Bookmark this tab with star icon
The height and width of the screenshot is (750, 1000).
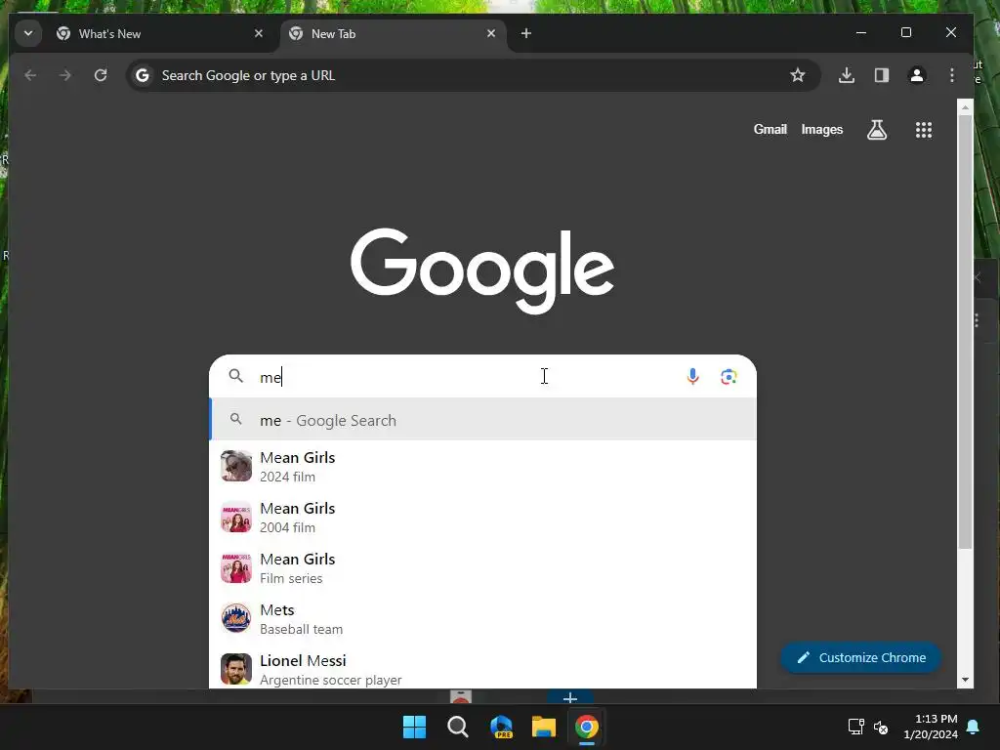click(797, 75)
